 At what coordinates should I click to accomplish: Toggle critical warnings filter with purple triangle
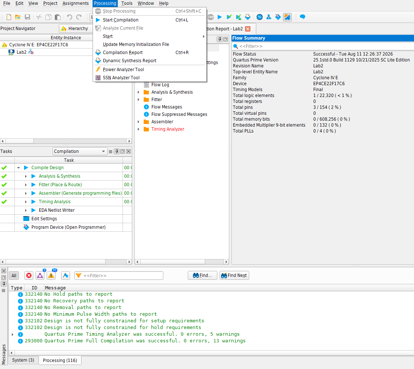[x=40, y=276]
